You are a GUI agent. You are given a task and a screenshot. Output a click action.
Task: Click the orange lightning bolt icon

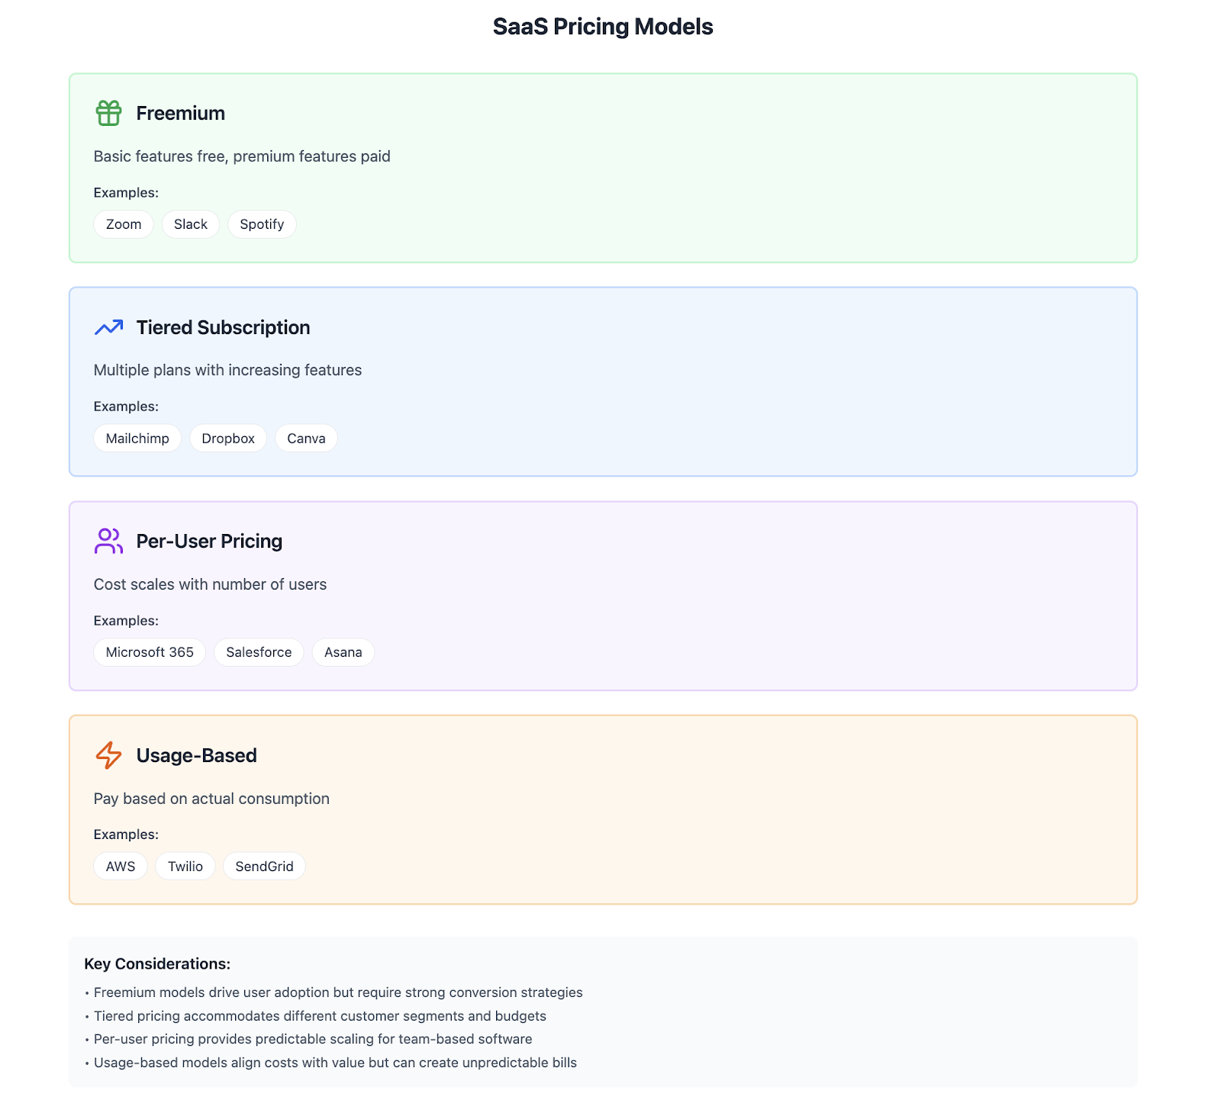(x=108, y=755)
